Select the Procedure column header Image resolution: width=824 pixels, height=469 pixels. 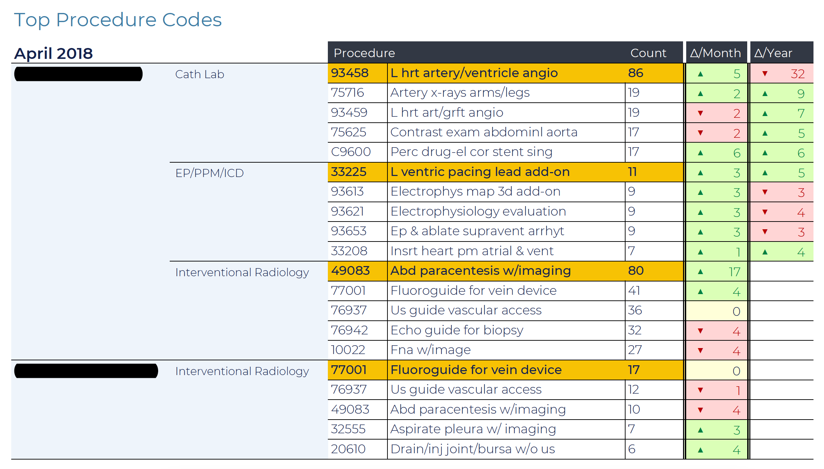pos(364,53)
